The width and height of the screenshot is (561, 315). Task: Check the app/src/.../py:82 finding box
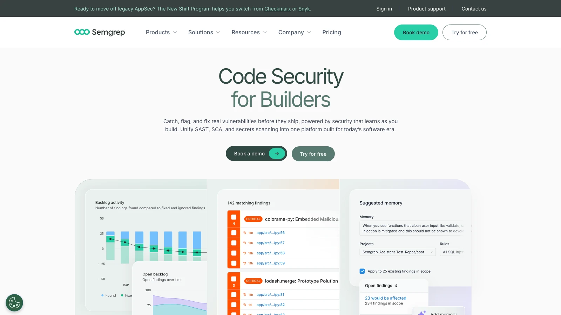(234, 305)
